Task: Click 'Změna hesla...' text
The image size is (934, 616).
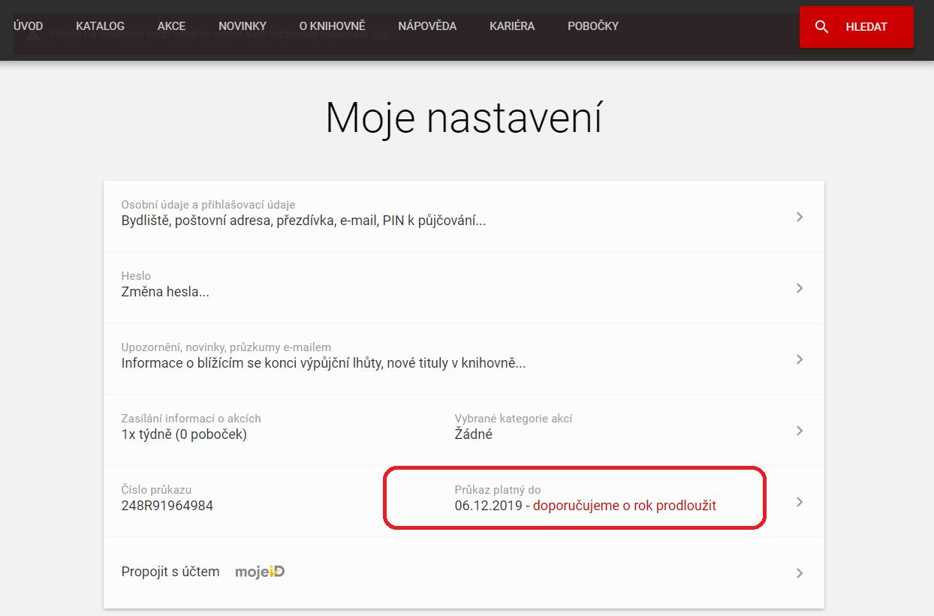Action: pos(165,292)
